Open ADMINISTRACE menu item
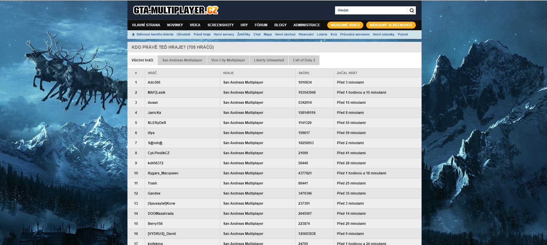Image resolution: width=547 pixels, height=245 pixels. point(307,25)
